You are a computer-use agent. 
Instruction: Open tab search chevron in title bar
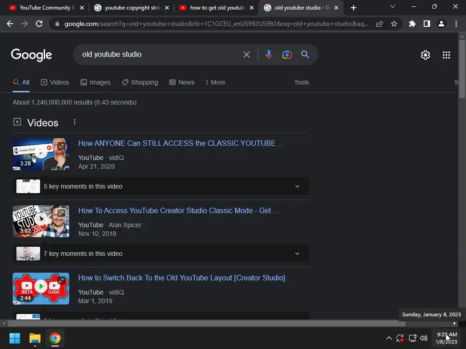point(393,6)
